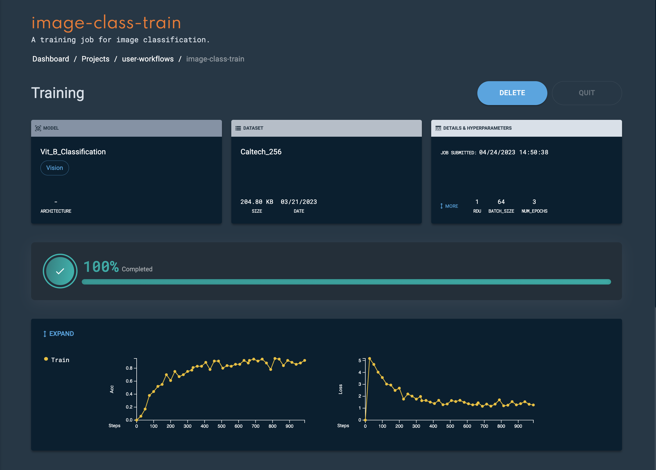Click the Details & Hyperparameters header icon
Screen dimensions: 656x470
click(438, 128)
